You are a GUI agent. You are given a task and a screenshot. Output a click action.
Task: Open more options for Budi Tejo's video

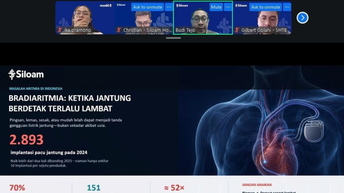pos(228,7)
